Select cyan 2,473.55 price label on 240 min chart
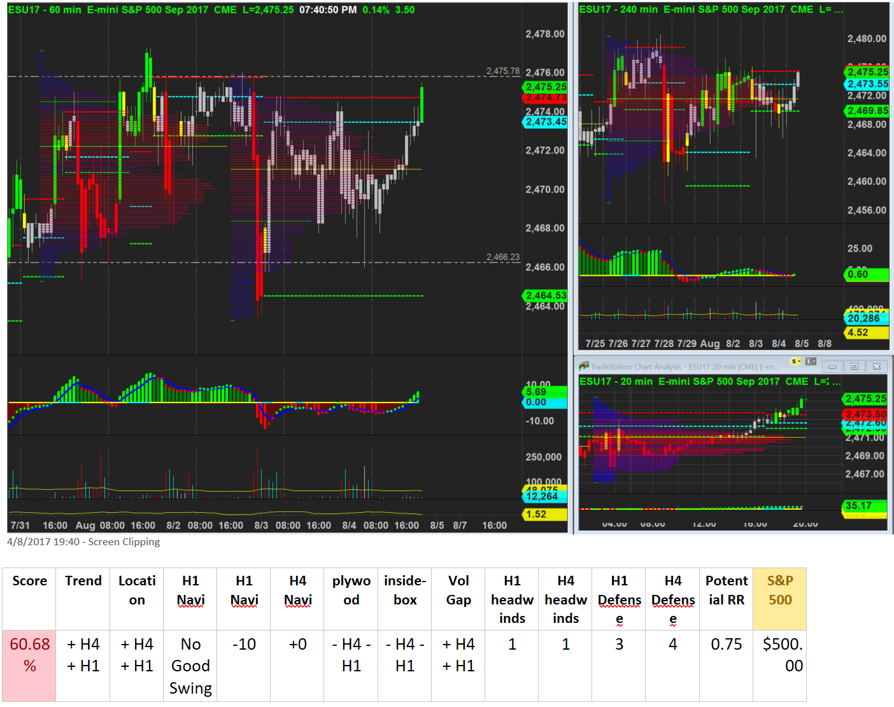Image resolution: width=894 pixels, height=707 pixels. click(867, 84)
